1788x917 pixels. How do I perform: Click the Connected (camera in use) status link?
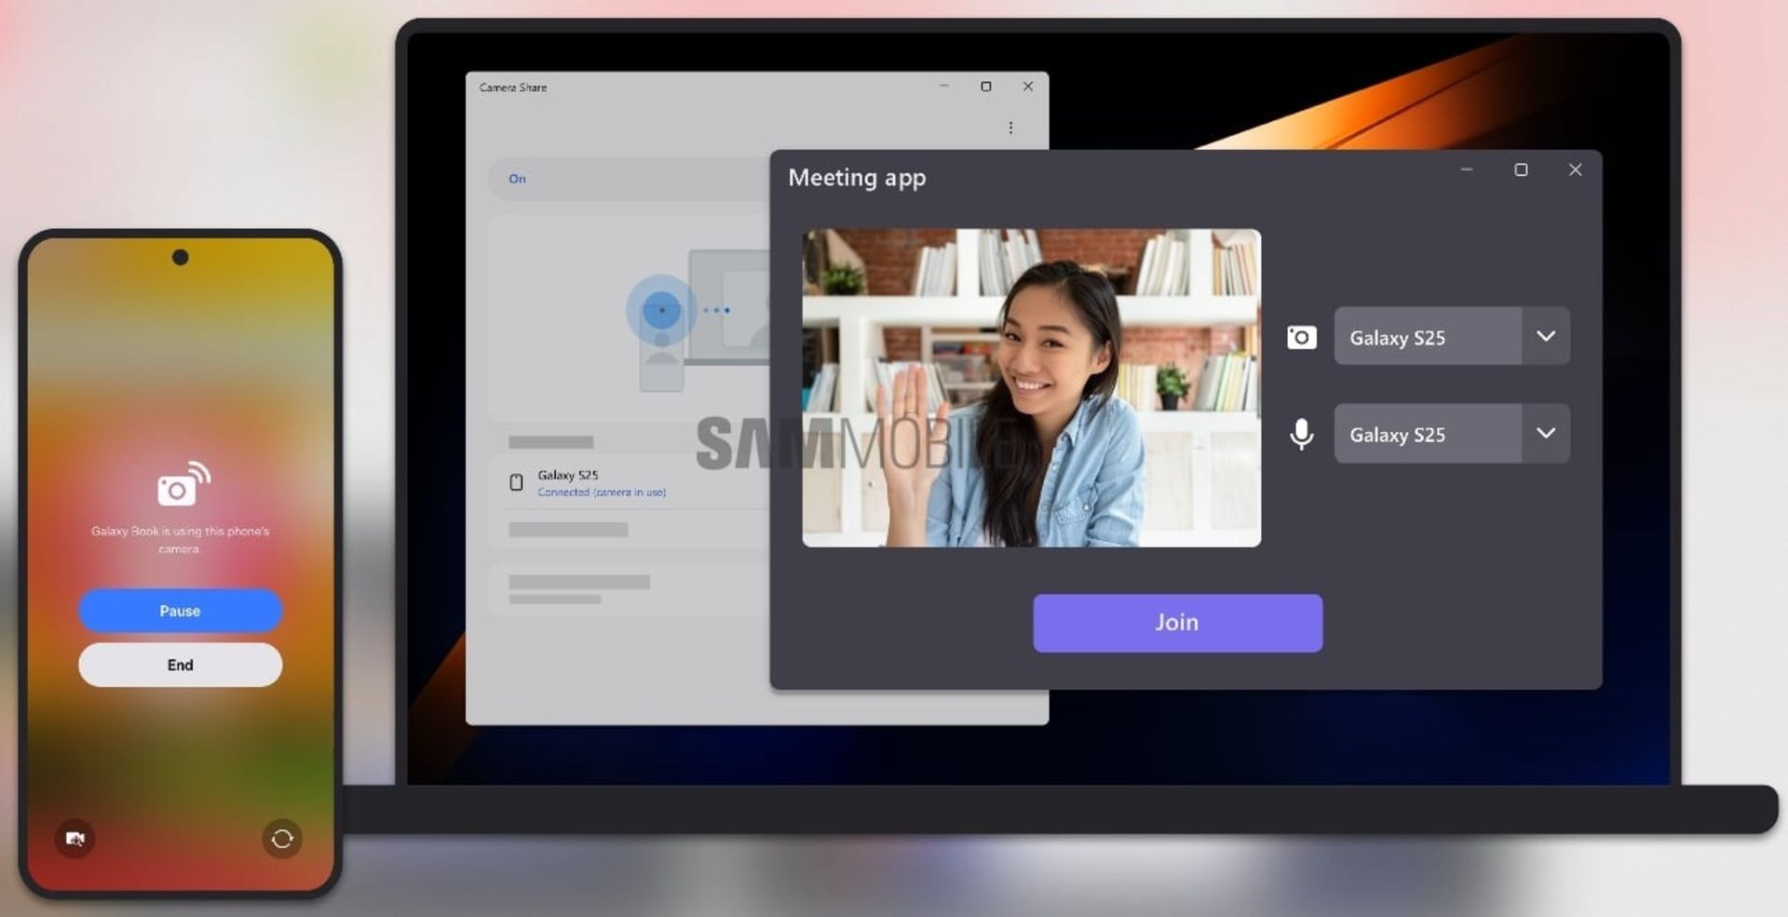[x=602, y=492]
